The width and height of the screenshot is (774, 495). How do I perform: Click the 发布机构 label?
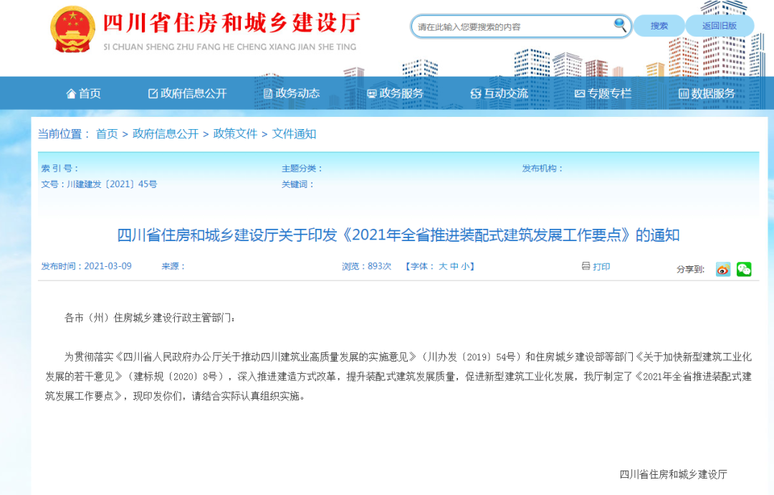click(x=543, y=169)
